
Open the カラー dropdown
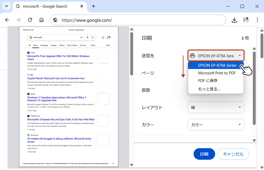pos(216,125)
